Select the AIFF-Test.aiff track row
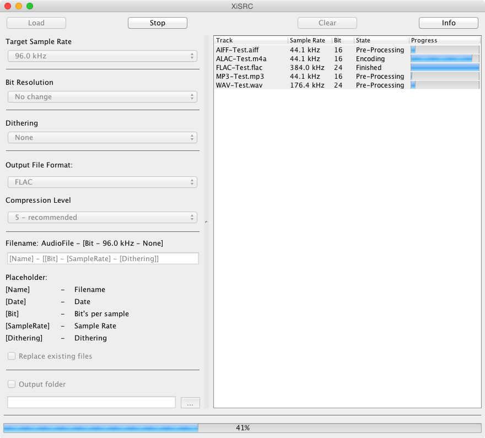The width and height of the screenshot is (485, 438). [347, 50]
